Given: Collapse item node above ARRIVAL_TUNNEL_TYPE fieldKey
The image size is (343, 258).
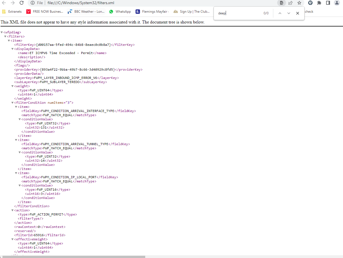Looking at the screenshot, I should (x=16, y=140).
